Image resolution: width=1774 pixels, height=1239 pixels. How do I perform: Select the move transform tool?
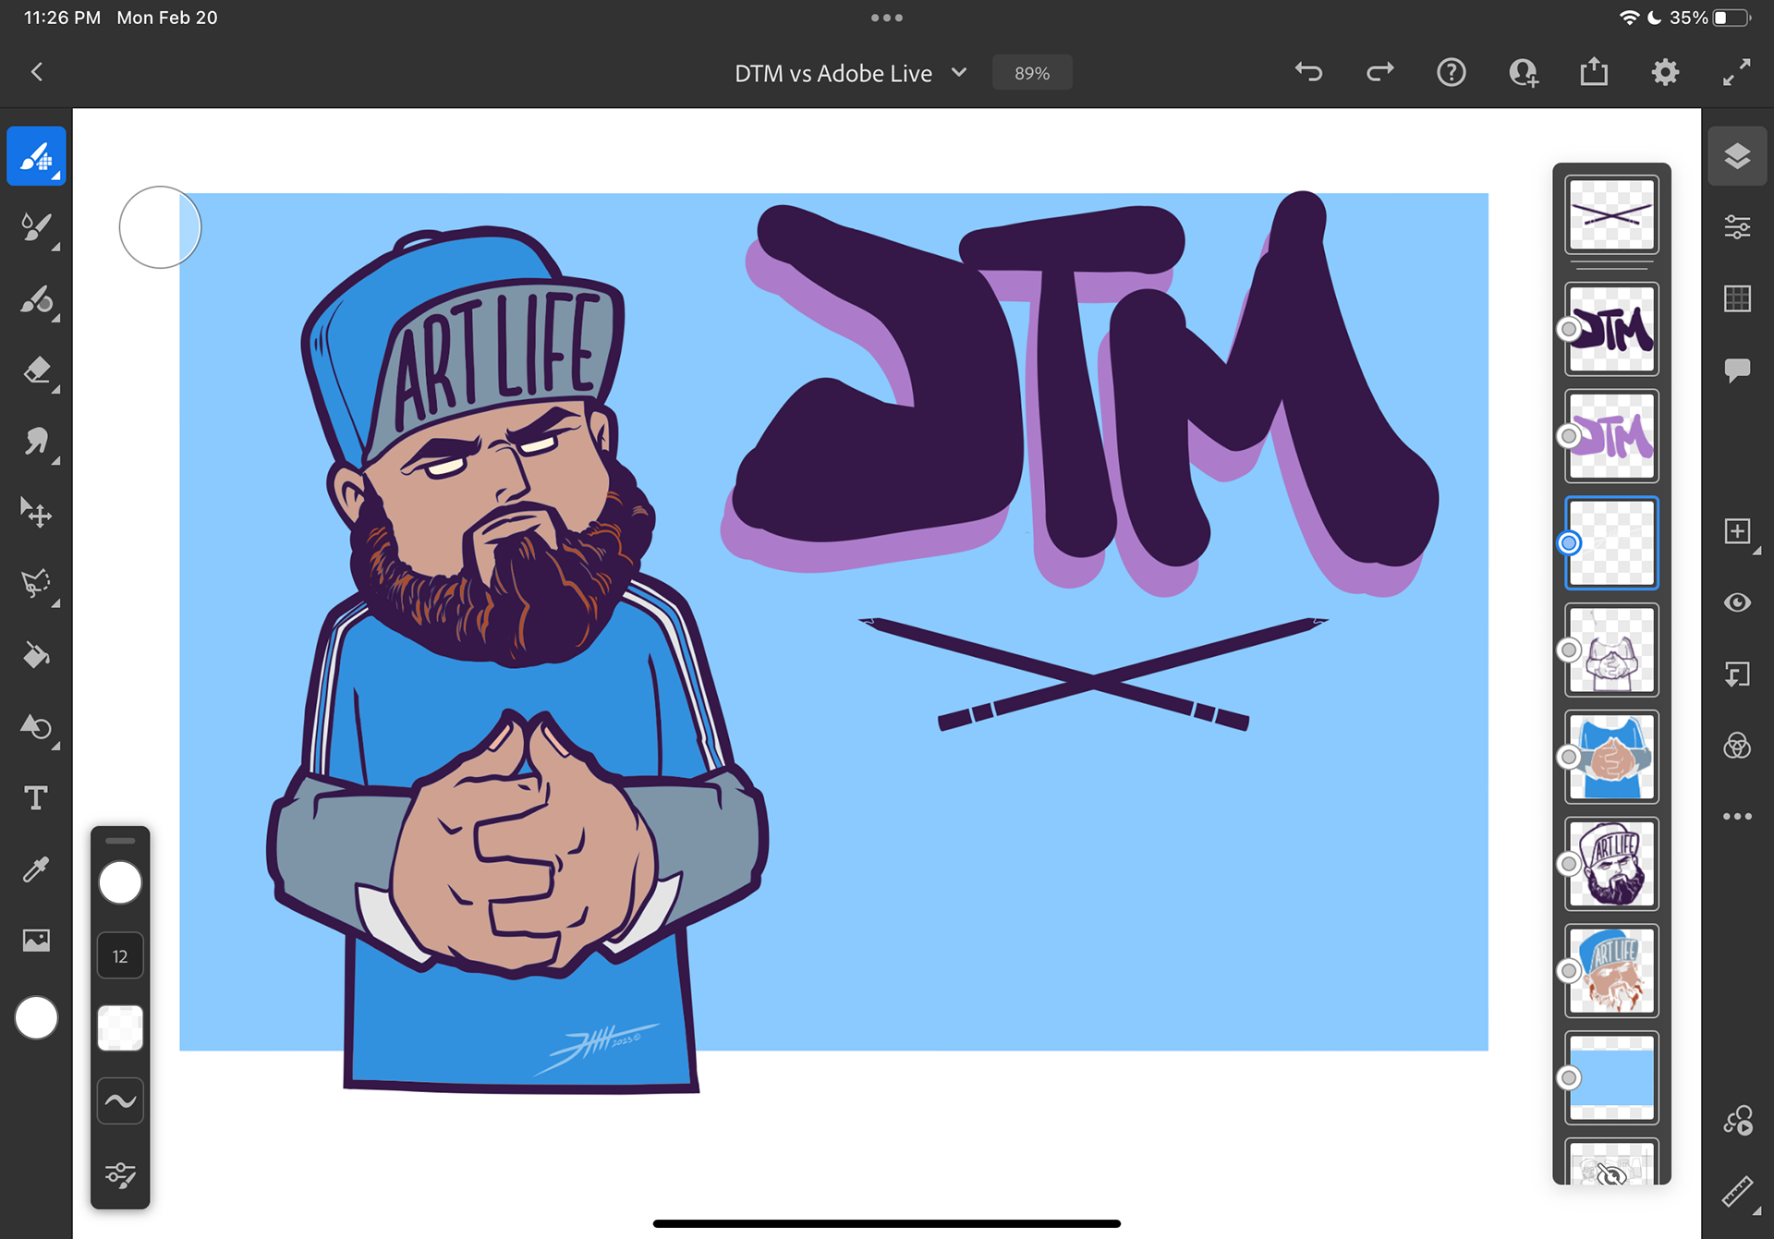click(36, 513)
